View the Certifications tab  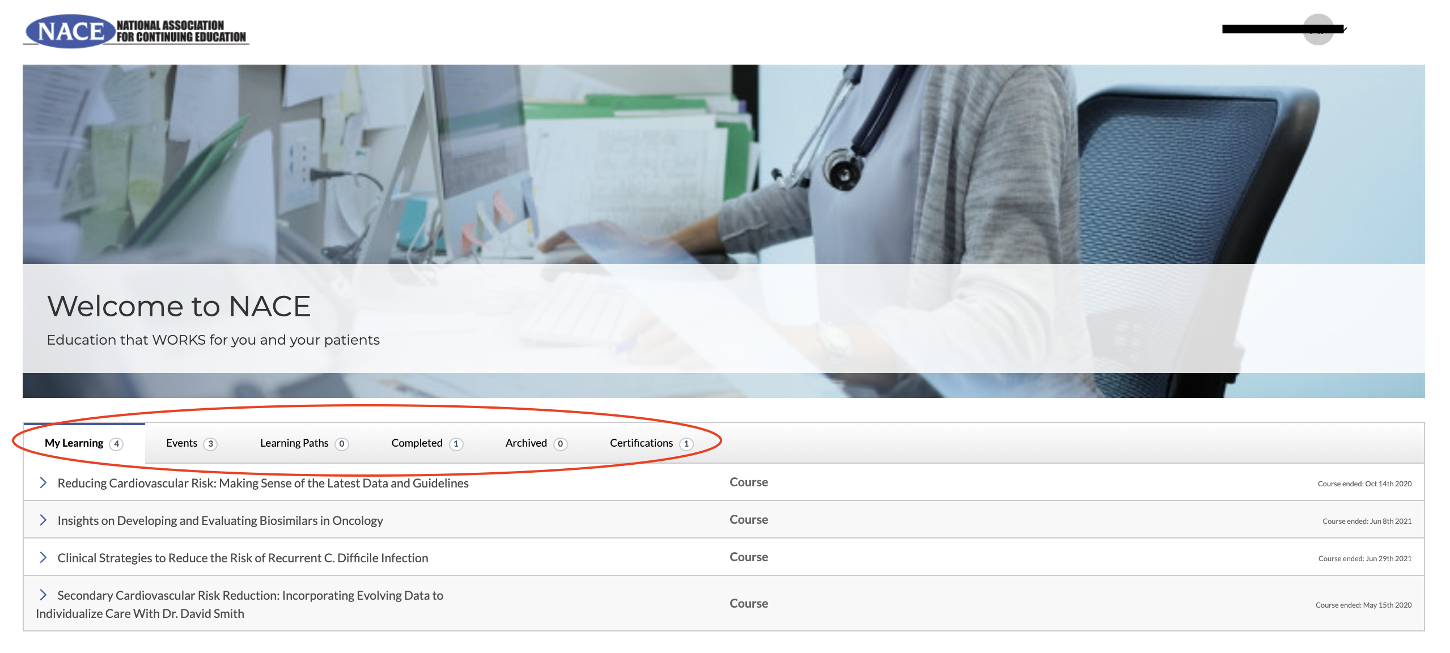point(641,443)
